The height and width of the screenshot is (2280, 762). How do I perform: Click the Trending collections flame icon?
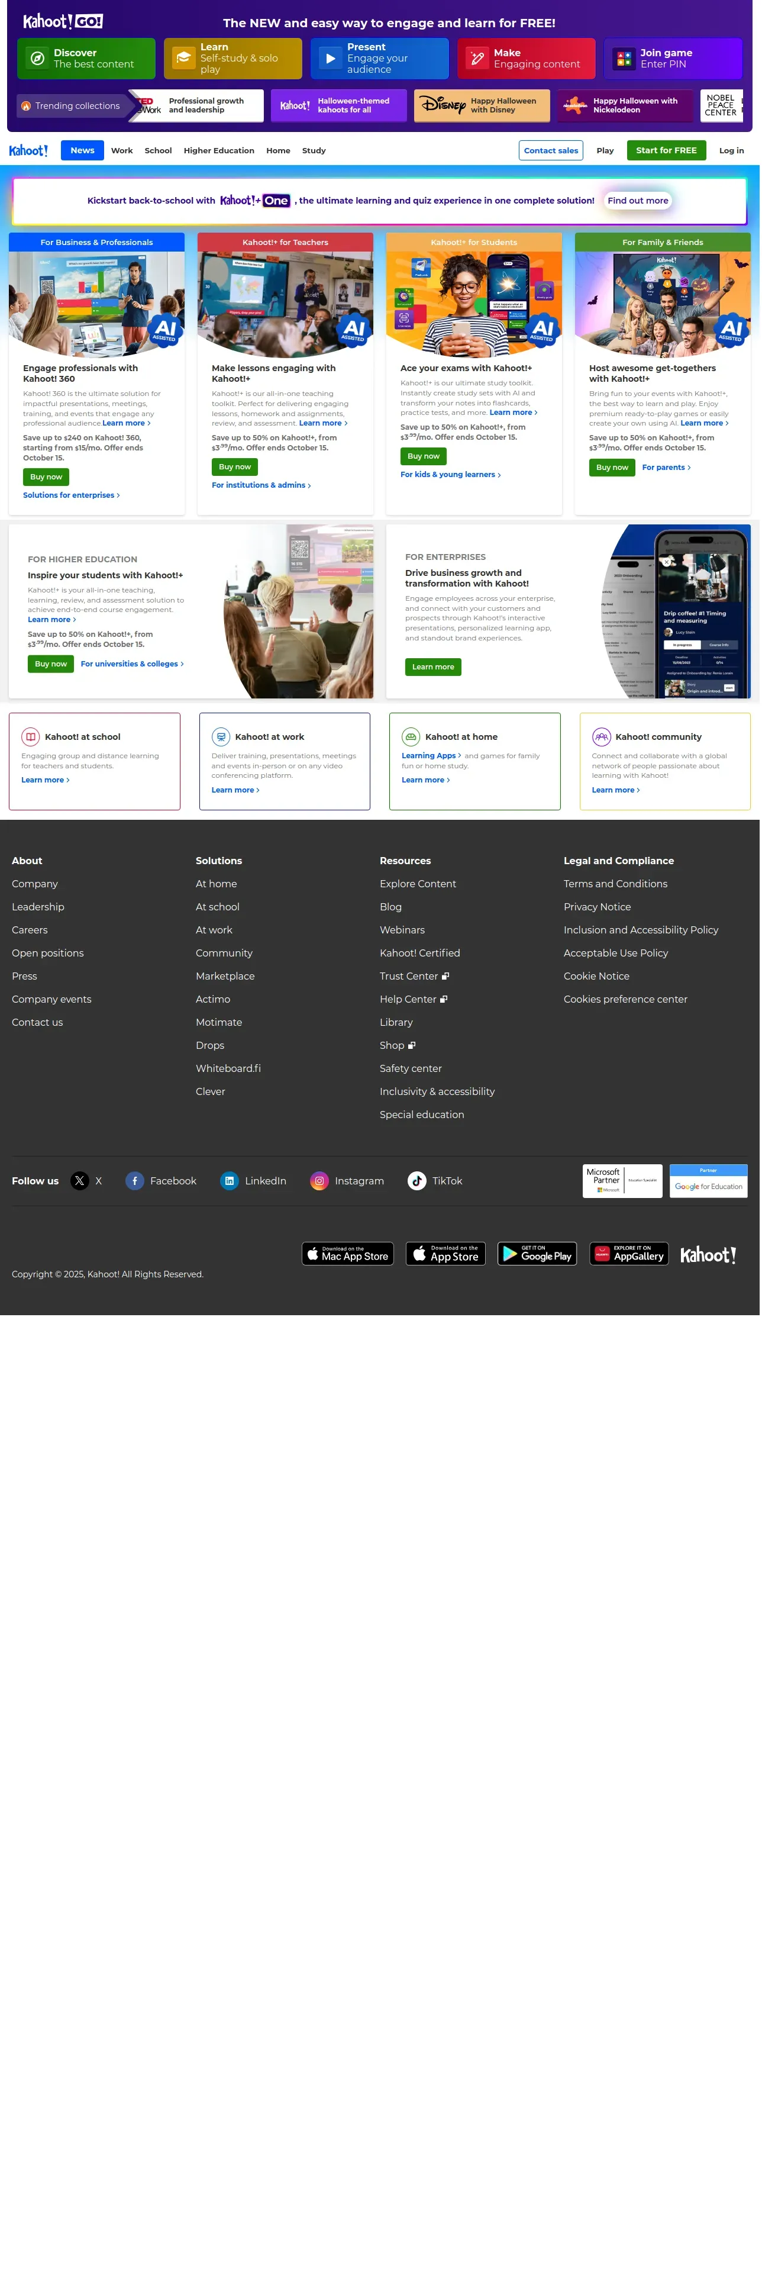27,105
